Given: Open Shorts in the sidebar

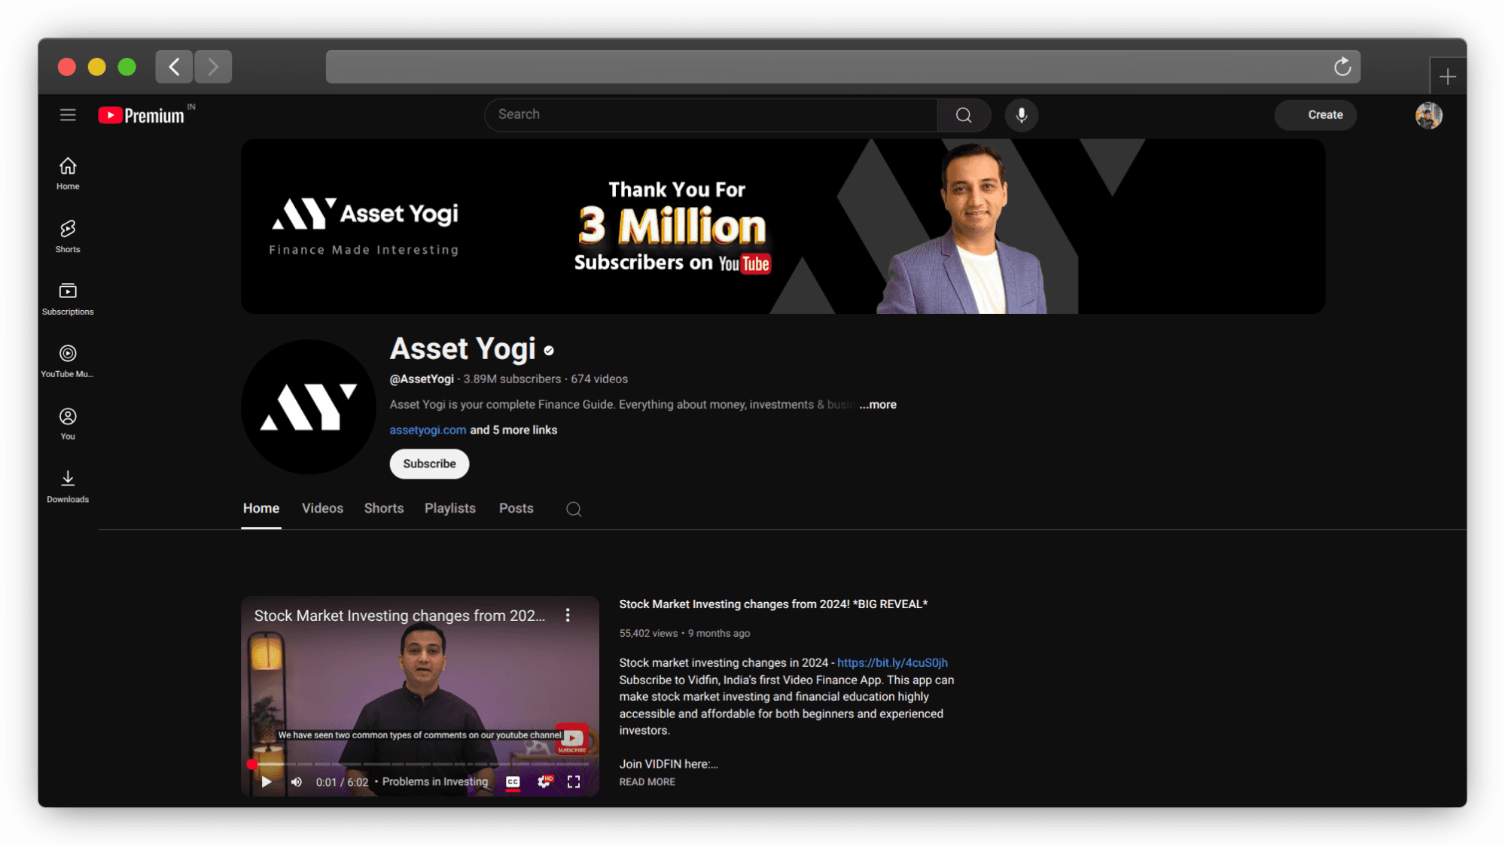Looking at the screenshot, I should (x=68, y=236).
